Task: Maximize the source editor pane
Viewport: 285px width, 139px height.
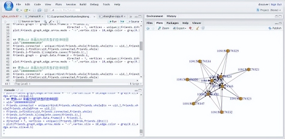Action: (140, 16)
